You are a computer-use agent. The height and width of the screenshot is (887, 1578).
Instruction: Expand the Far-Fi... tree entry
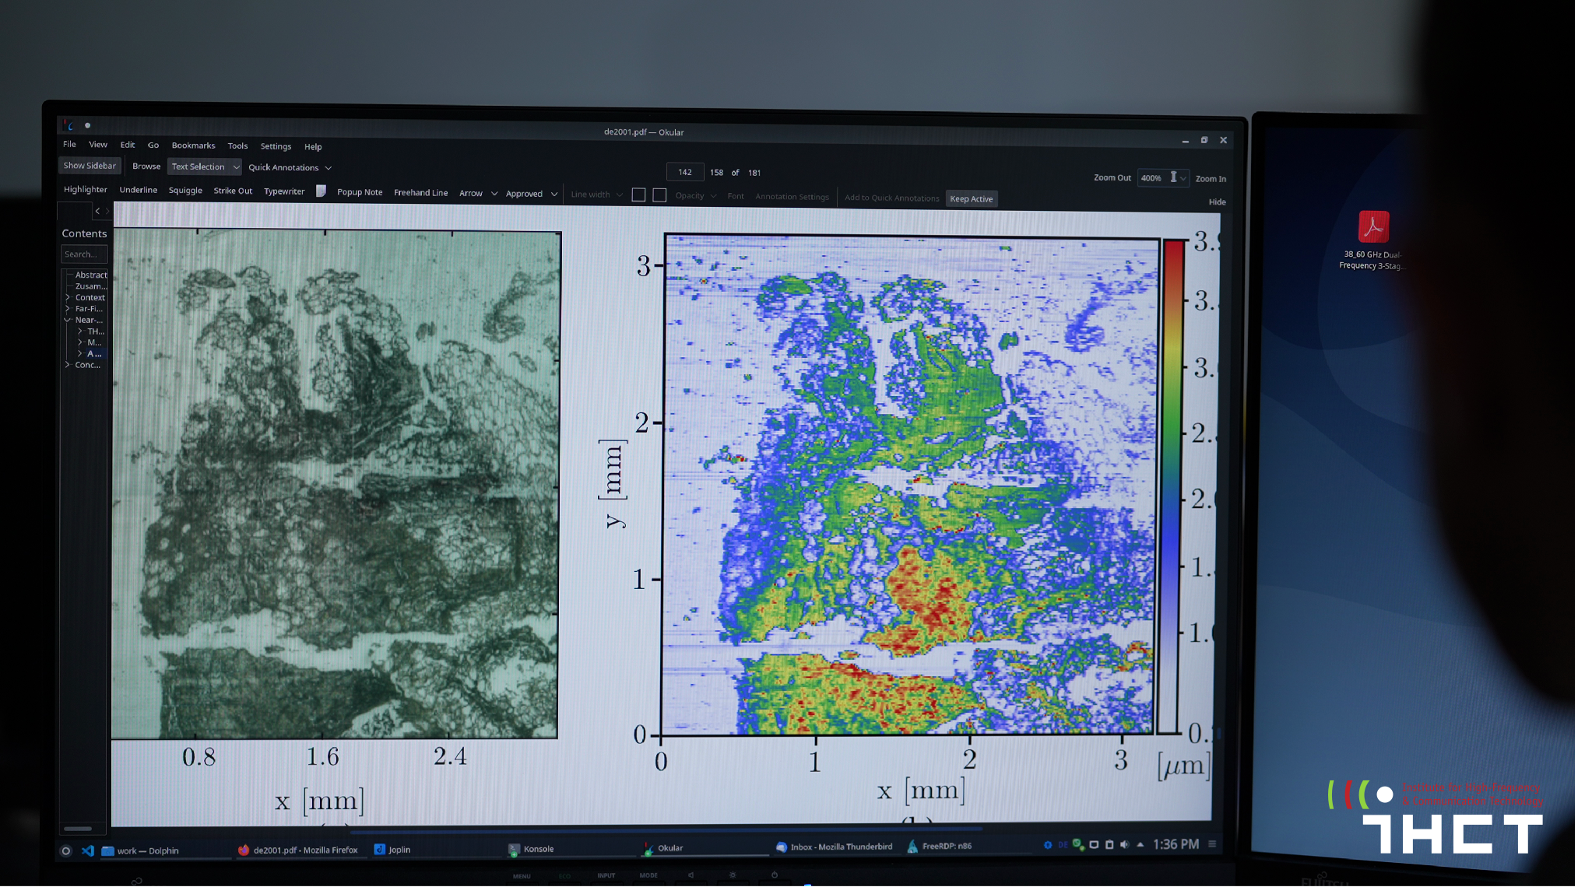pyautogui.click(x=68, y=309)
